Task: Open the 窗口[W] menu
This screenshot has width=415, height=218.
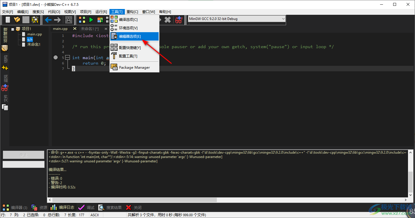Action: coord(148,12)
